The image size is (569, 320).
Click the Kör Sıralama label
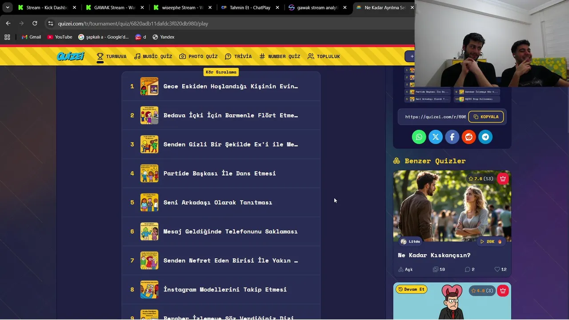pos(221,72)
